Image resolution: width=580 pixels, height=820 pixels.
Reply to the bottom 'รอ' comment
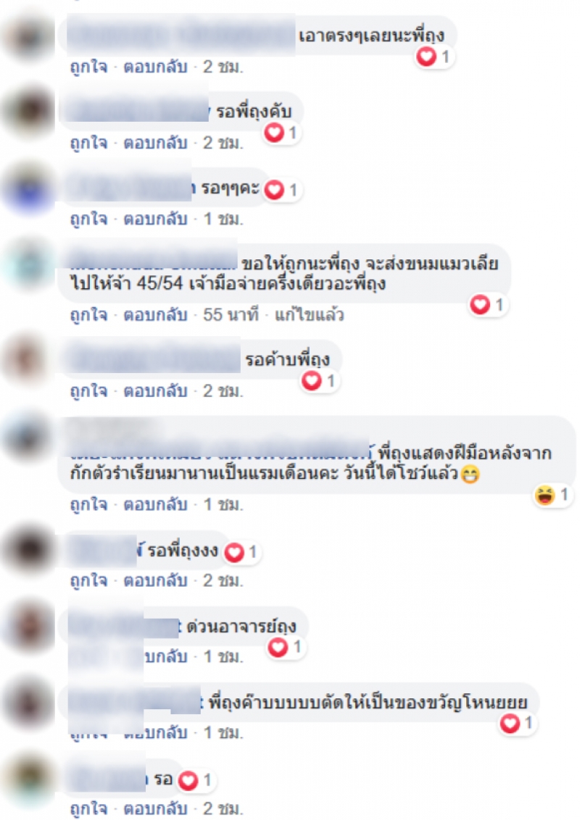(x=155, y=808)
